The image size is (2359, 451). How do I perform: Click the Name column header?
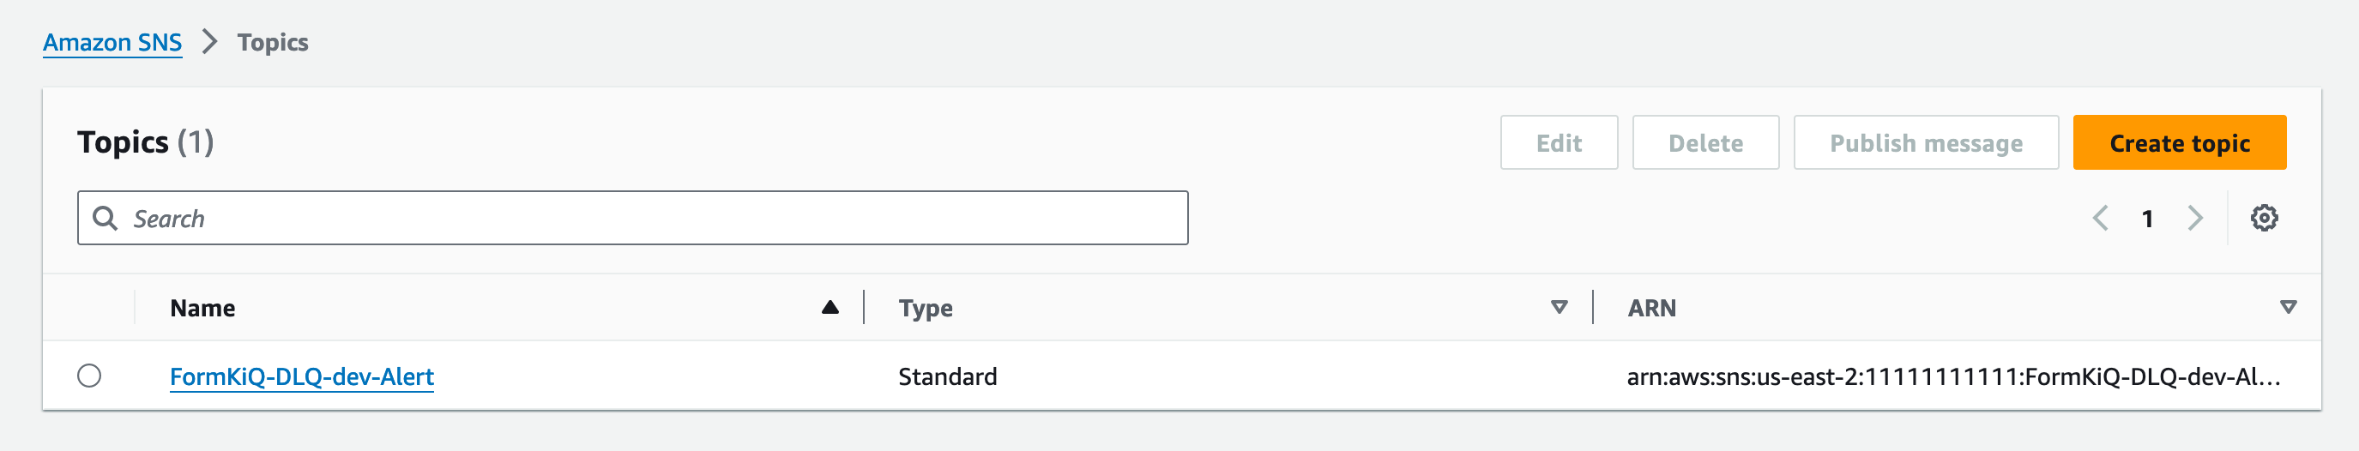click(202, 309)
